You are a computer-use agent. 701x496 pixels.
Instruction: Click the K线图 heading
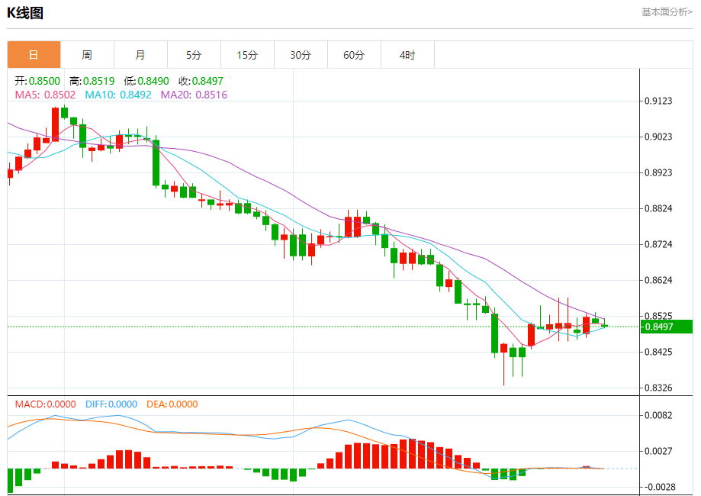(25, 13)
